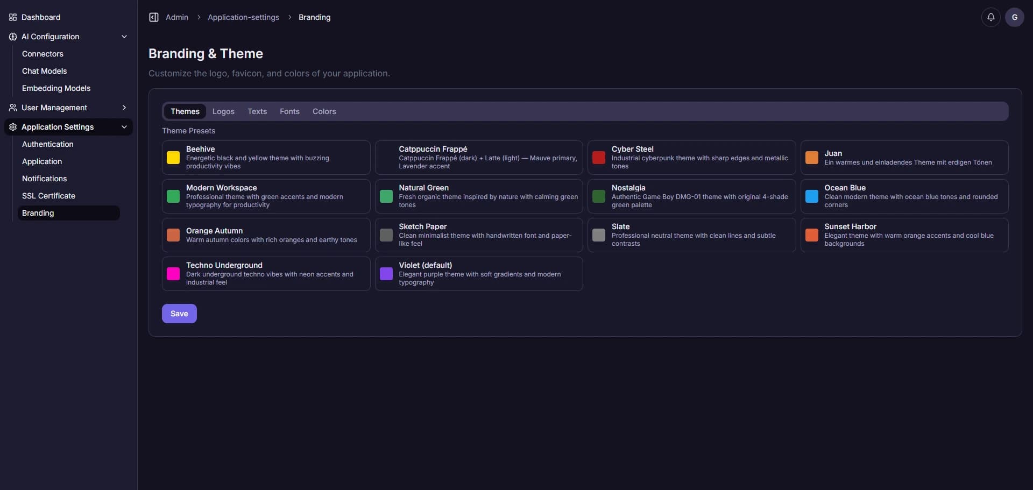Click the AI Configuration brain icon
Screen dimensions: 1033x490
[x=12, y=37]
